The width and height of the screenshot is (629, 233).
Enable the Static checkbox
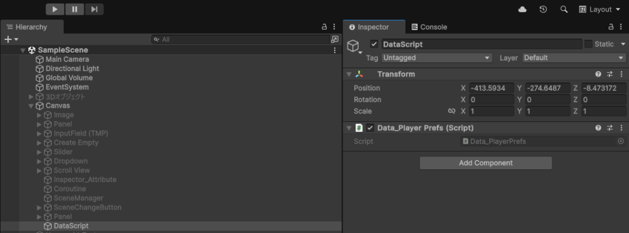coord(588,44)
